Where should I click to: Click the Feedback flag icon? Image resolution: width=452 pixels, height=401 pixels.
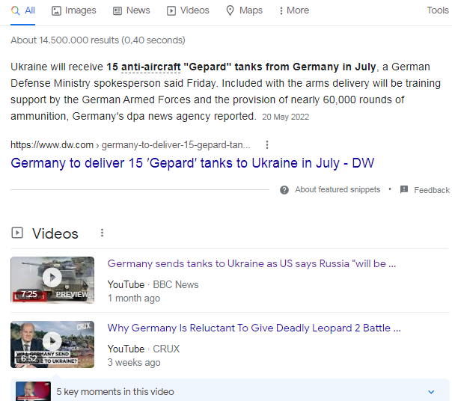pyautogui.click(x=404, y=189)
